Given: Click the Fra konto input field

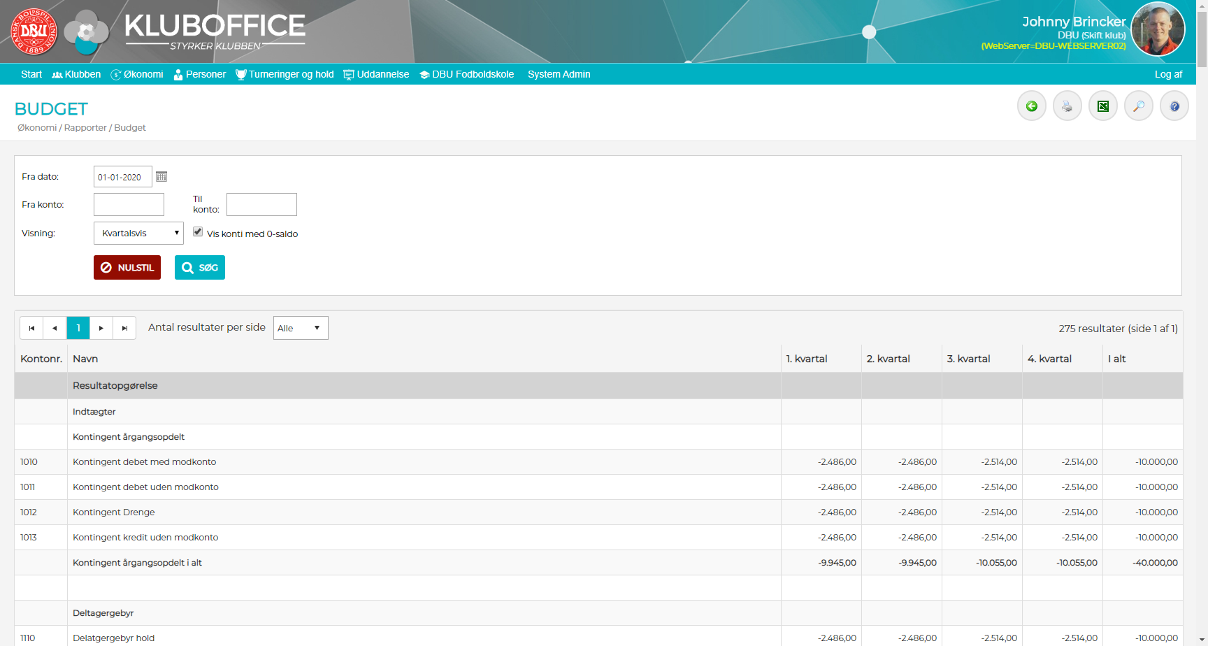Looking at the screenshot, I should click(129, 205).
